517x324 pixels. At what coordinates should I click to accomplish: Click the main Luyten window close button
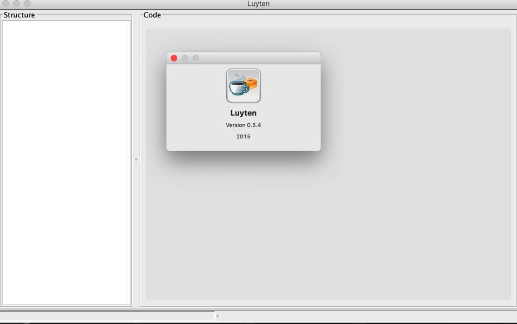tap(5, 3)
